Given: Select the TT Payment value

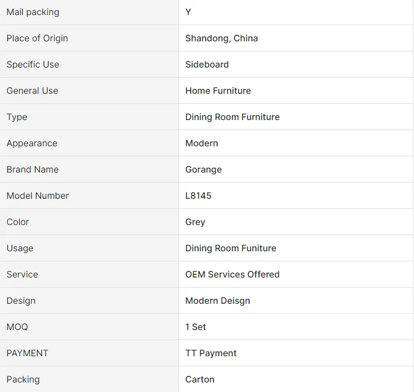Looking at the screenshot, I should pos(211,353).
